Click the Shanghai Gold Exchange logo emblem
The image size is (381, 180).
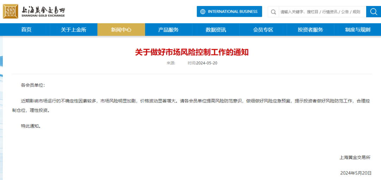click(11, 11)
